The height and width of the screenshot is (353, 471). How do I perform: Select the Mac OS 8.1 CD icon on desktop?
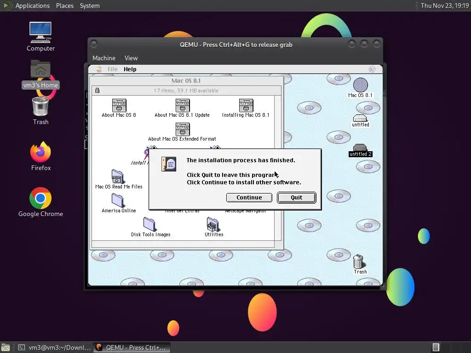point(361,85)
